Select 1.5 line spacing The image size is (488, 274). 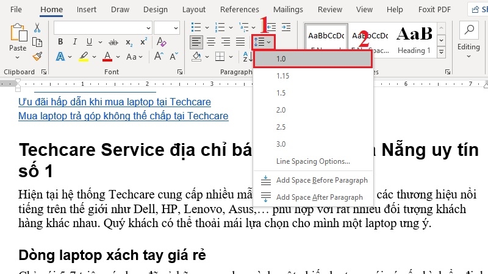point(313,93)
